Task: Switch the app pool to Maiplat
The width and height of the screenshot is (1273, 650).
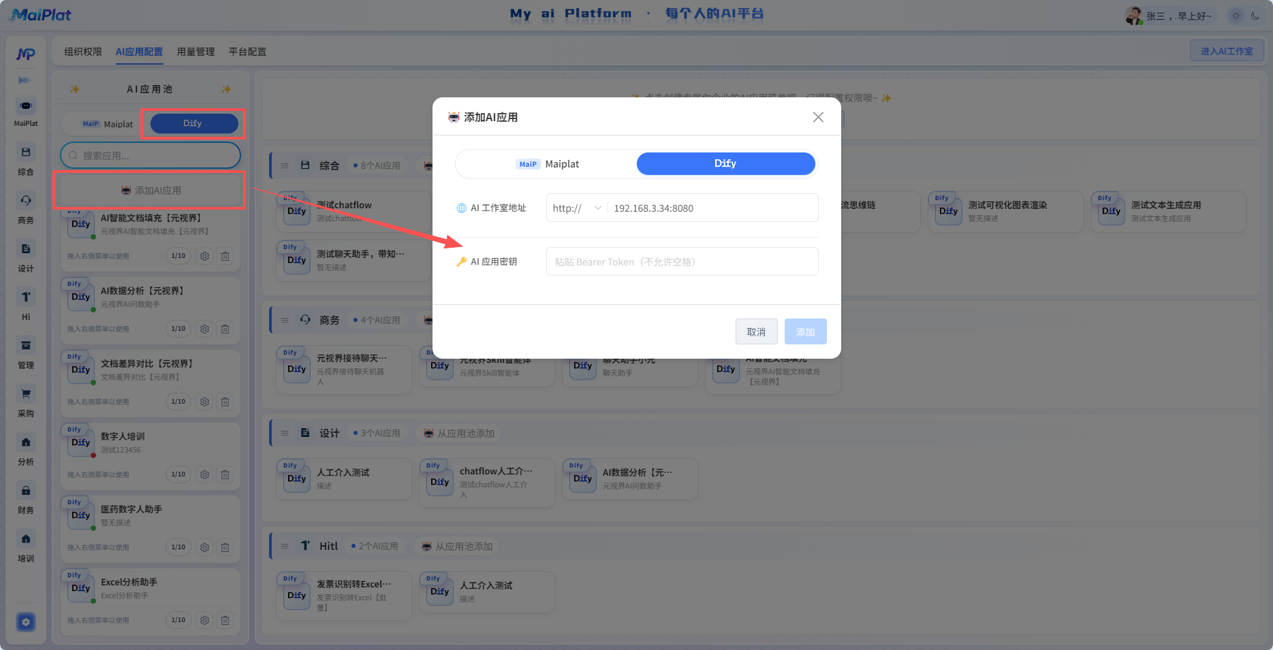Action: tap(107, 124)
